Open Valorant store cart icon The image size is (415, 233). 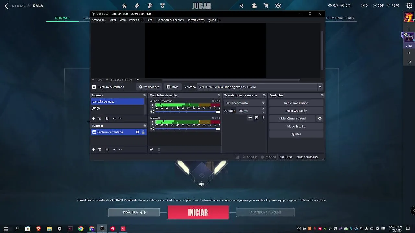point(266,6)
